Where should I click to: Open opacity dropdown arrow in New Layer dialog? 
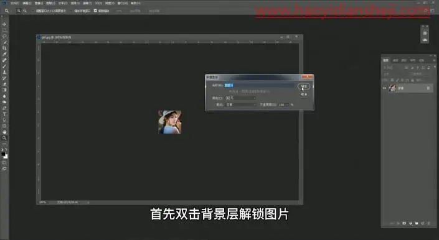click(288, 104)
